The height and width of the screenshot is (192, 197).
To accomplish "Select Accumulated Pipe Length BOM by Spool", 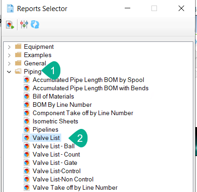I will [88, 80].
